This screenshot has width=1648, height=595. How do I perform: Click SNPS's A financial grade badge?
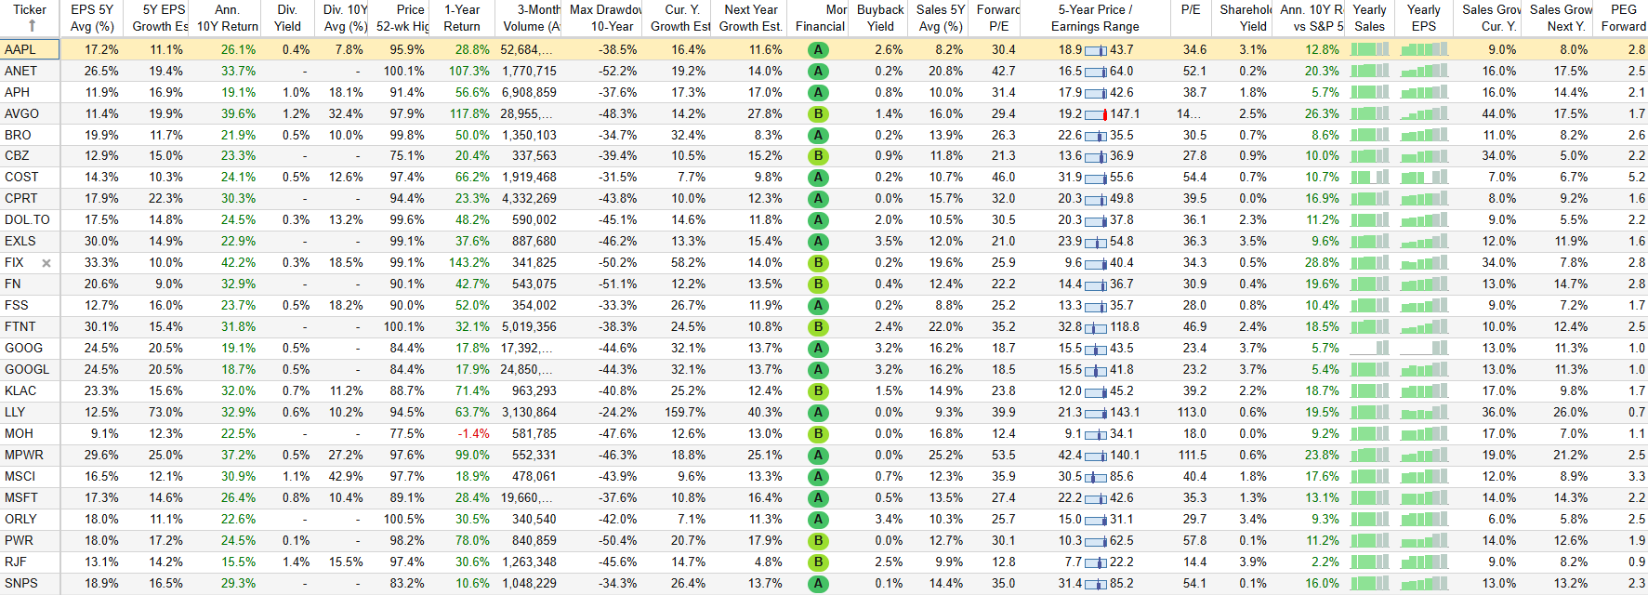tap(818, 584)
